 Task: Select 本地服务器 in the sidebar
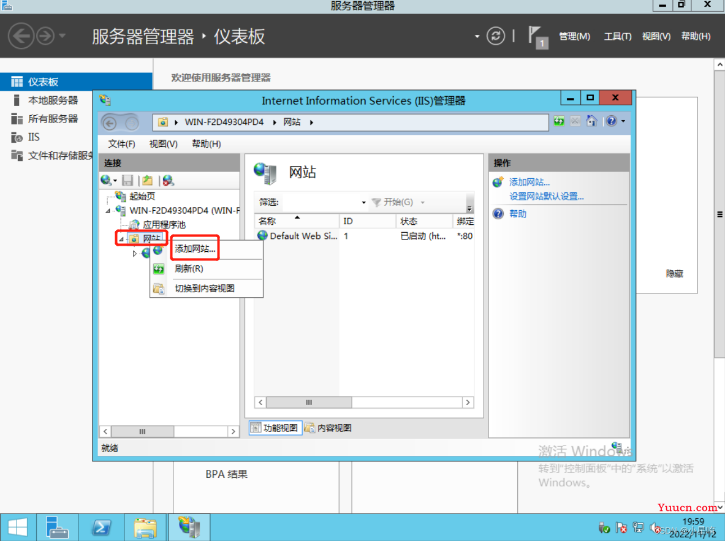[53, 100]
